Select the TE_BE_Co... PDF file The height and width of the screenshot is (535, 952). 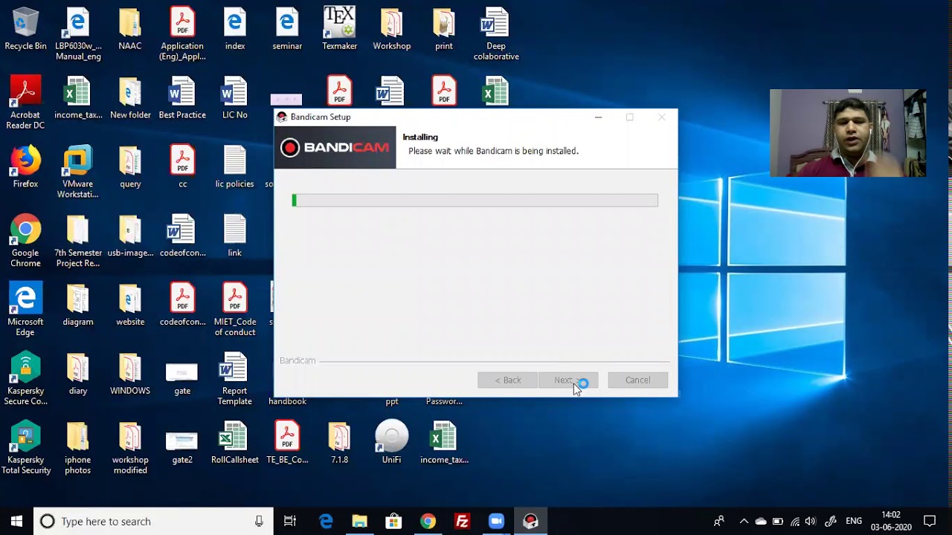287,444
